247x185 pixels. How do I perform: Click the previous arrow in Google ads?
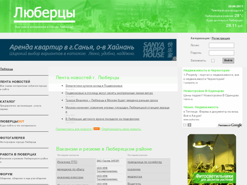tap(185, 125)
